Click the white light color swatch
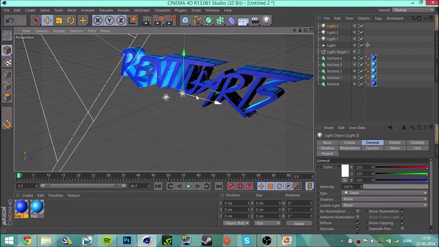Screen dimensions: 439x247 coord(345,171)
